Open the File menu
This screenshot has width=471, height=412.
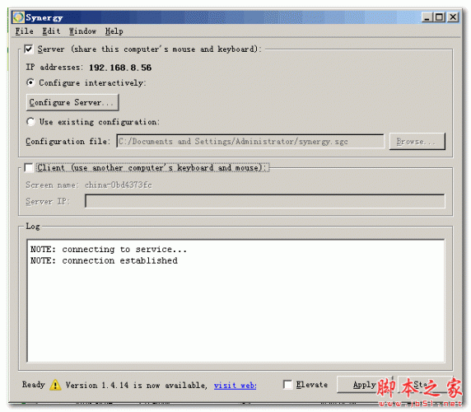24,31
